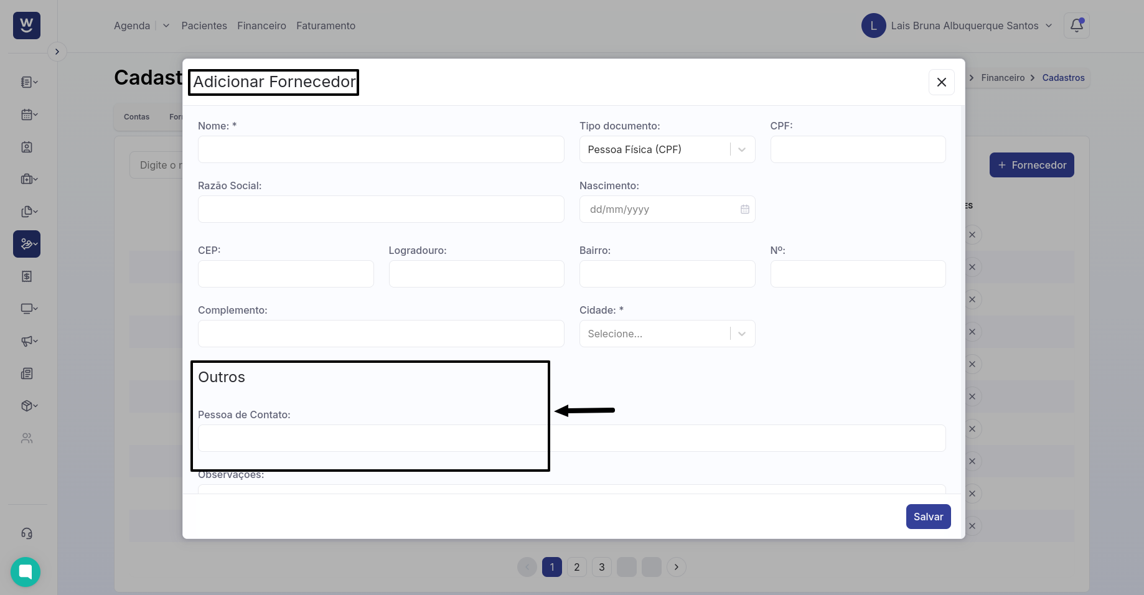This screenshot has height=595, width=1144.
Task: Go to Financeiro menu
Action: pos(261,26)
